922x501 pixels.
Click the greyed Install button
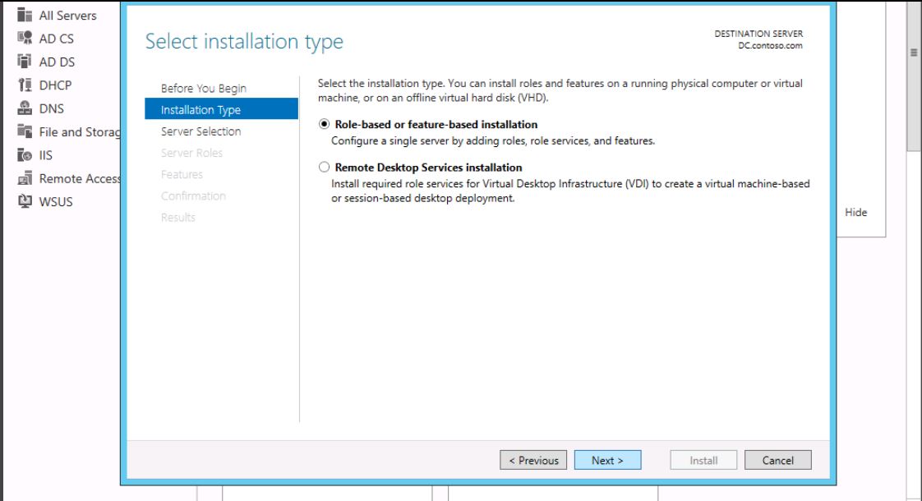click(x=703, y=460)
